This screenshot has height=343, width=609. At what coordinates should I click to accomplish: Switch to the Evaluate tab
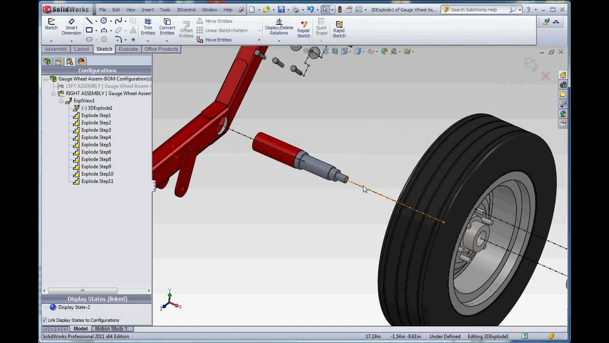point(128,49)
